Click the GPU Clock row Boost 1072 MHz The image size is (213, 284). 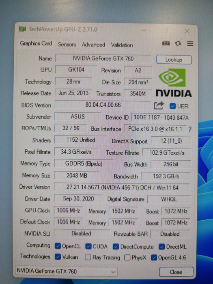click(176, 211)
